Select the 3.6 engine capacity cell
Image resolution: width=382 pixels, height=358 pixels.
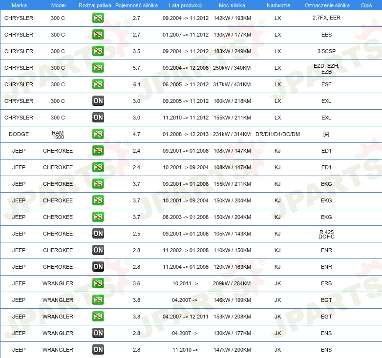[136, 283]
